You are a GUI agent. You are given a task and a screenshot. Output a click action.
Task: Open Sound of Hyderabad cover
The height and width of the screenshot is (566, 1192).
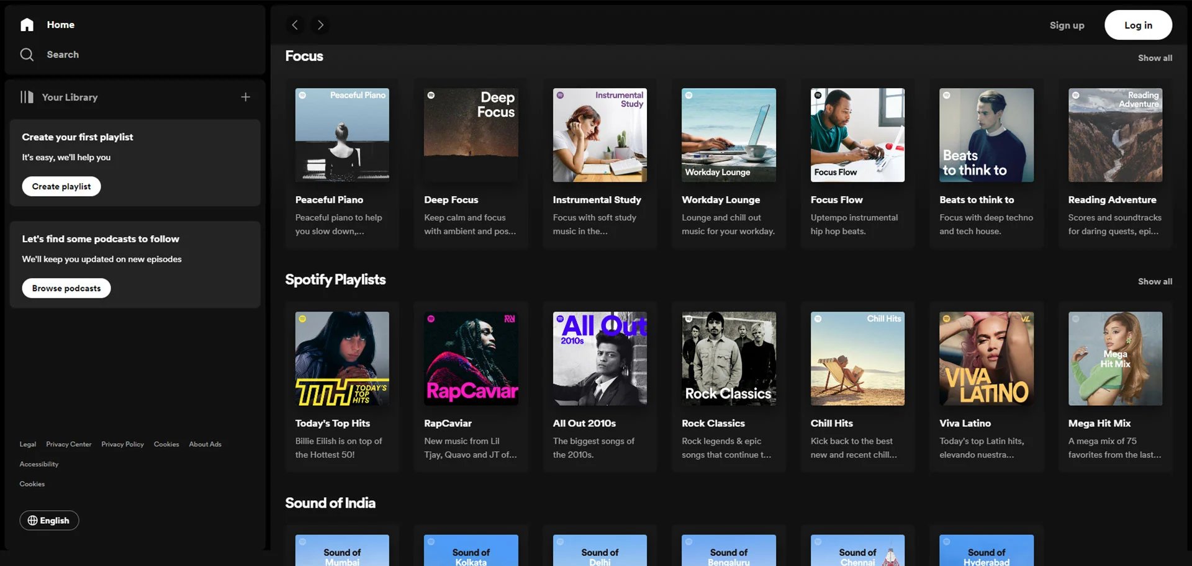pyautogui.click(x=987, y=550)
